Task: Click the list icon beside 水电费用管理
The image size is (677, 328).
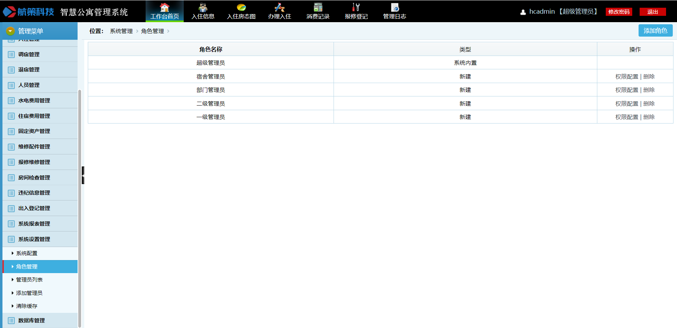Action: click(11, 101)
